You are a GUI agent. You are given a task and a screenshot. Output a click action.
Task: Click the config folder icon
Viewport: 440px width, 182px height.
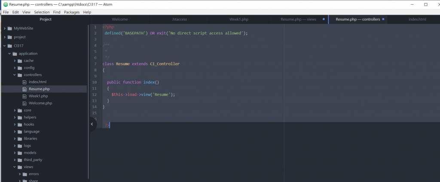[20, 67]
